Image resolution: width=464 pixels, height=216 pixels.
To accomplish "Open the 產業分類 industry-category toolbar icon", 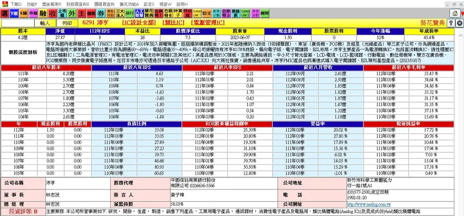I will coord(217,13).
